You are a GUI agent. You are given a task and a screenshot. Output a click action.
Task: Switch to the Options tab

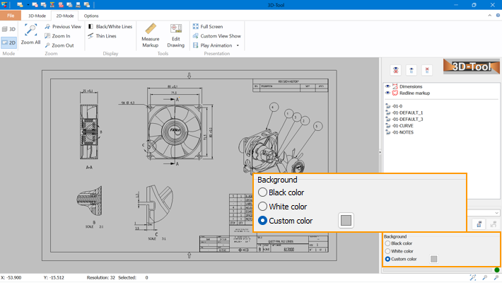click(x=91, y=15)
